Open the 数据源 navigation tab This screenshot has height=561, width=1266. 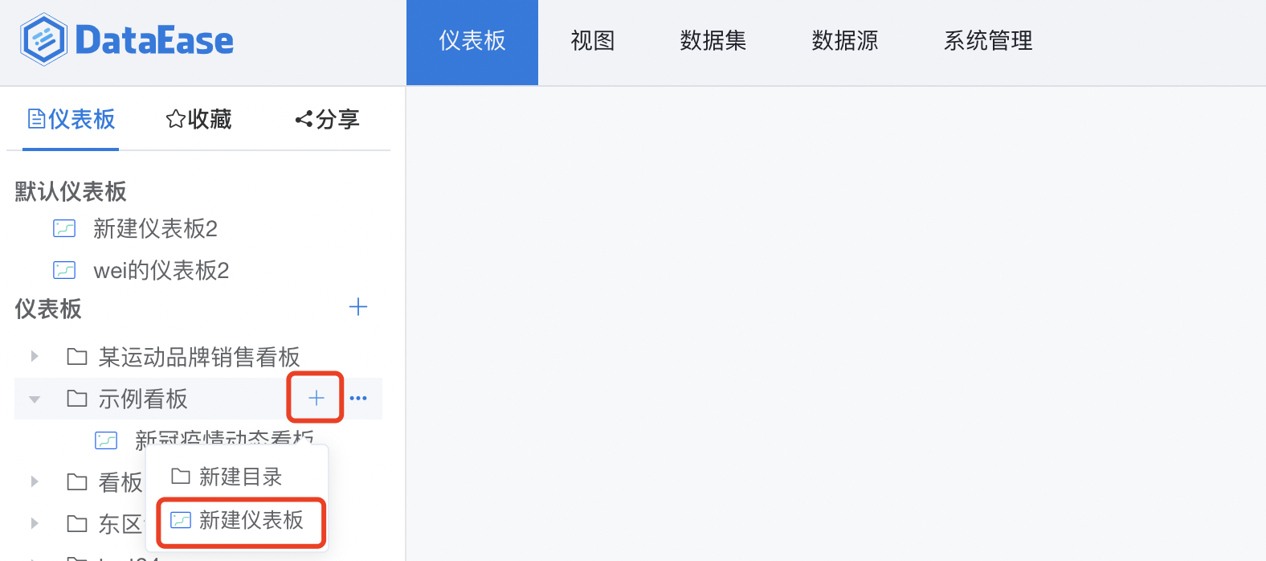click(x=845, y=41)
